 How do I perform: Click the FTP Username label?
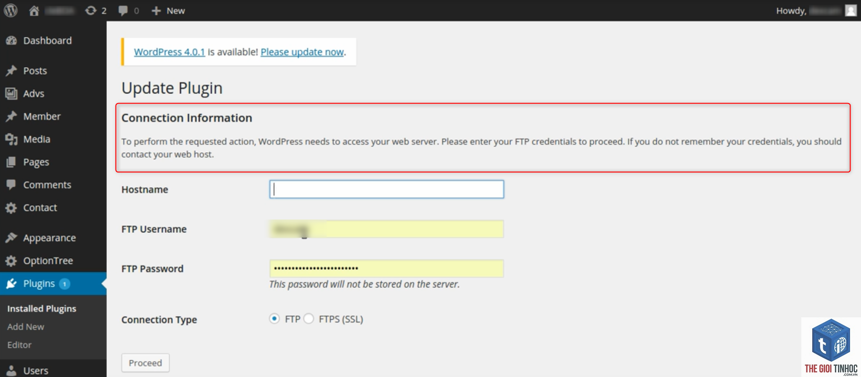[154, 229]
